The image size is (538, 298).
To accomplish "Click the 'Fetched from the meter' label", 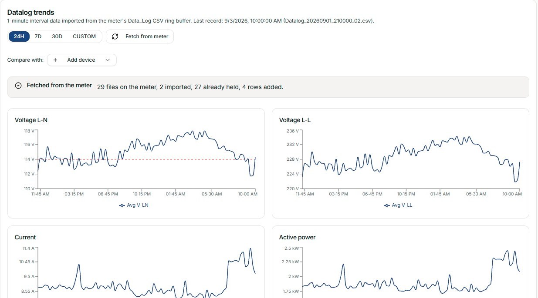I will [x=59, y=85].
